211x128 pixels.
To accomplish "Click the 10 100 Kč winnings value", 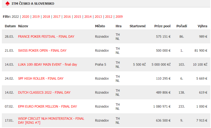I will [200, 65].
